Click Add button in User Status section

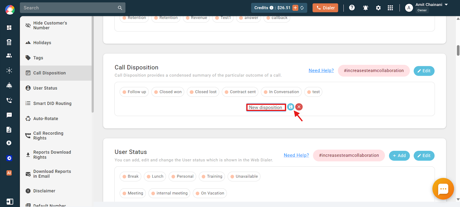(x=399, y=156)
